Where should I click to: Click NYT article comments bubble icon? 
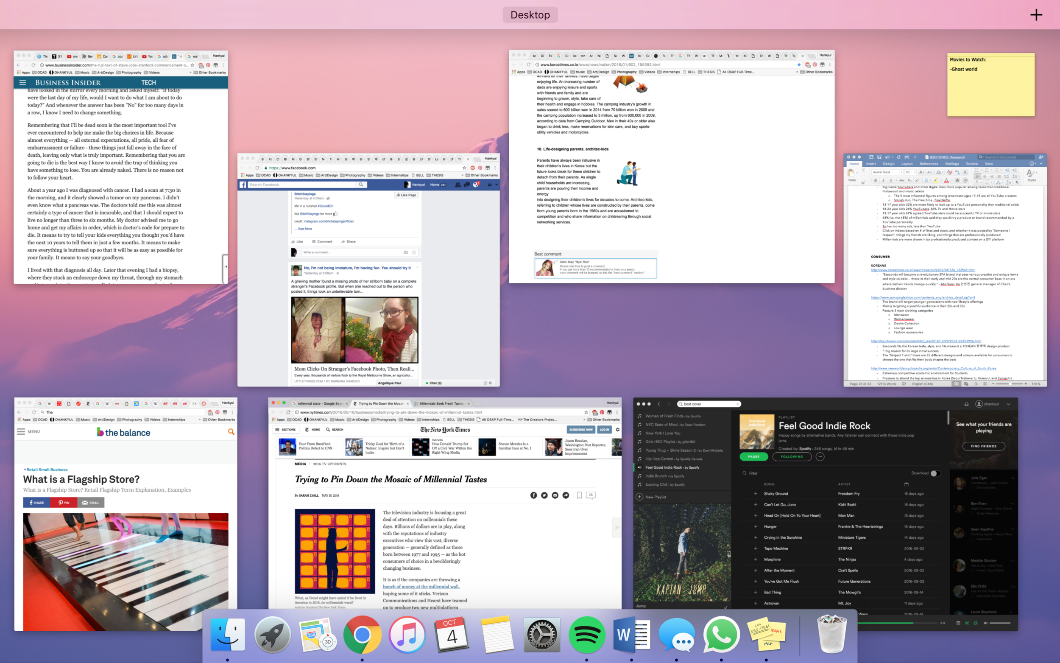(x=591, y=495)
